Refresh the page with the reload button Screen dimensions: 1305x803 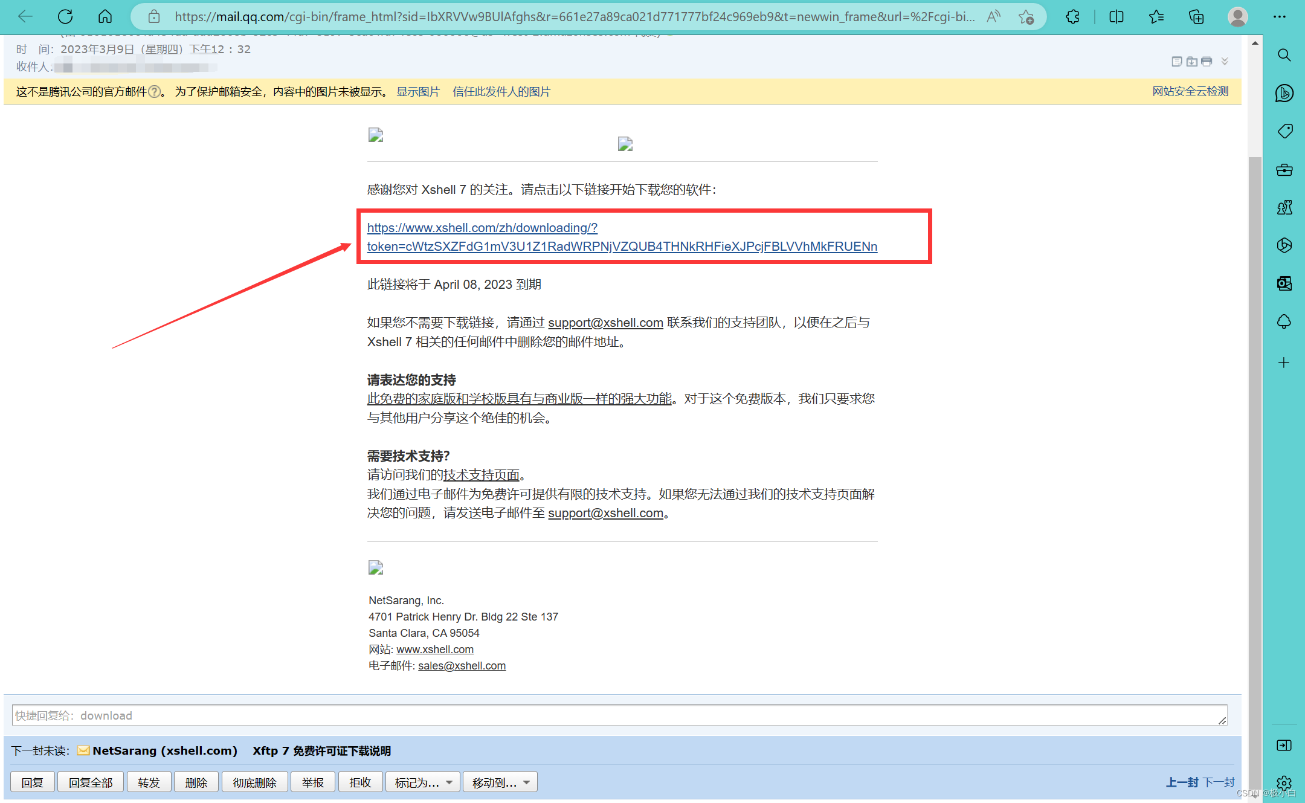65,17
